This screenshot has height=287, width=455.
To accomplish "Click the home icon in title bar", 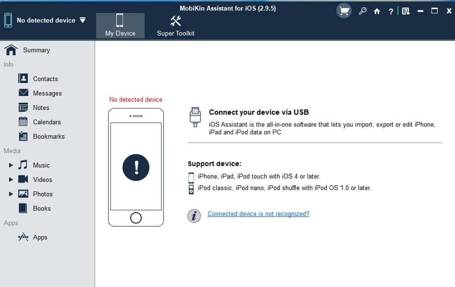I will point(377,12).
